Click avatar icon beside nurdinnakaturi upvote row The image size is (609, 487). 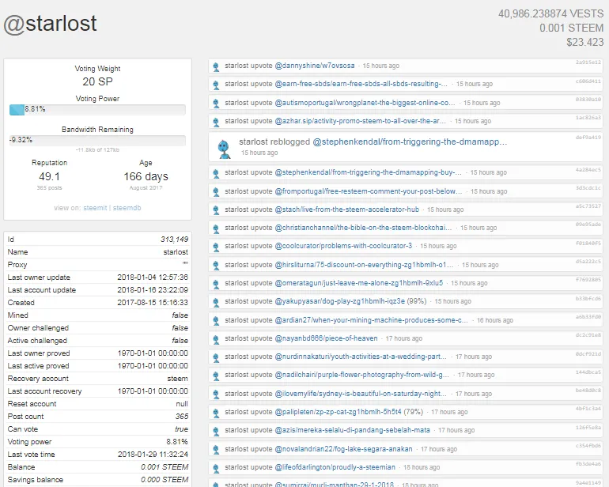[216, 357]
